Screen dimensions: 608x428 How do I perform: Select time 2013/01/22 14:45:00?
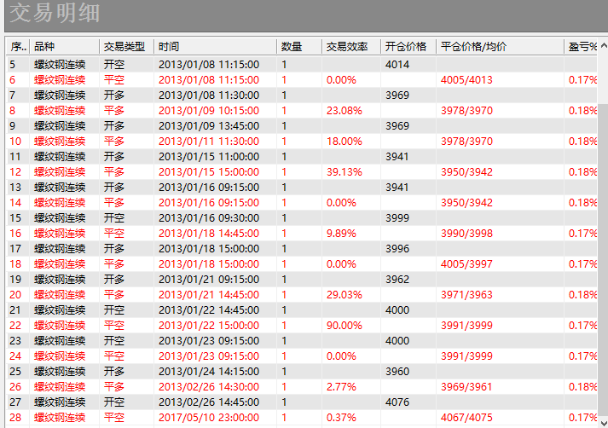[x=209, y=310]
